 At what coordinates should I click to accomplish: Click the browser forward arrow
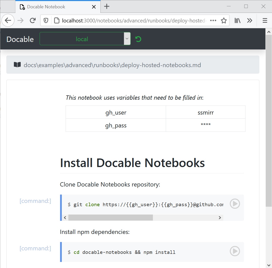[20, 20]
